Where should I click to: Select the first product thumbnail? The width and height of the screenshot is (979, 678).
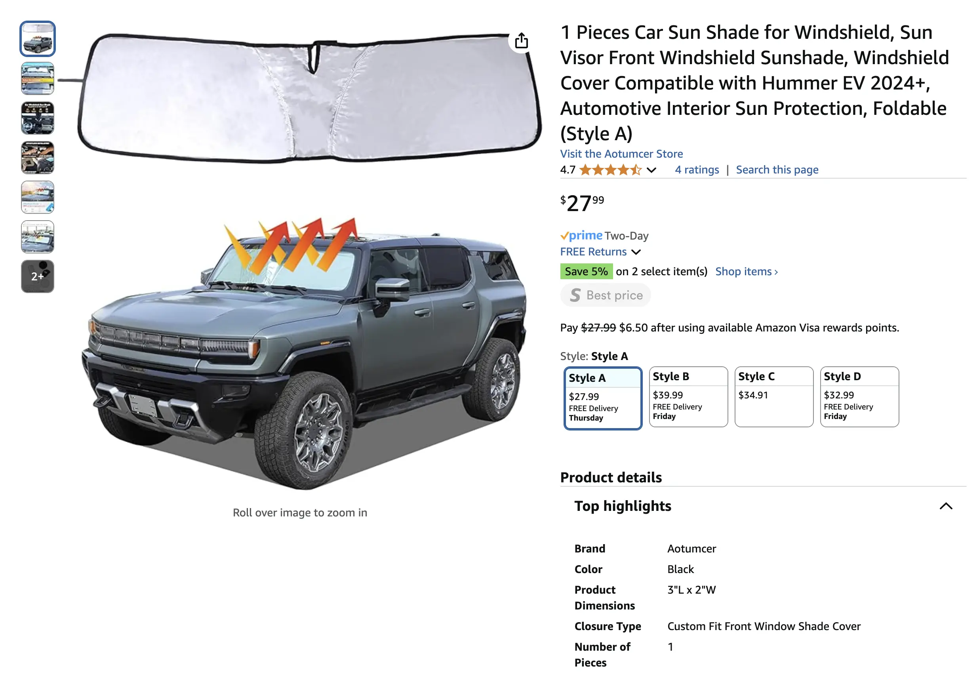point(37,39)
